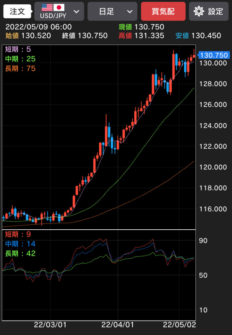Select the 長期：42 RSI indicator legend
This screenshot has width=232, height=335.
tap(20, 253)
